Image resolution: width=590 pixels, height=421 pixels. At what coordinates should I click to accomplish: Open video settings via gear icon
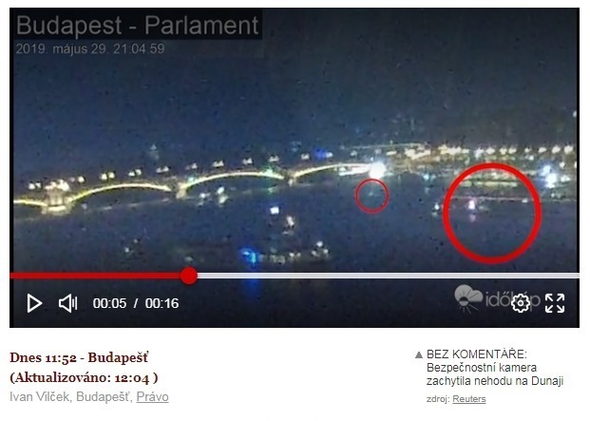click(521, 303)
